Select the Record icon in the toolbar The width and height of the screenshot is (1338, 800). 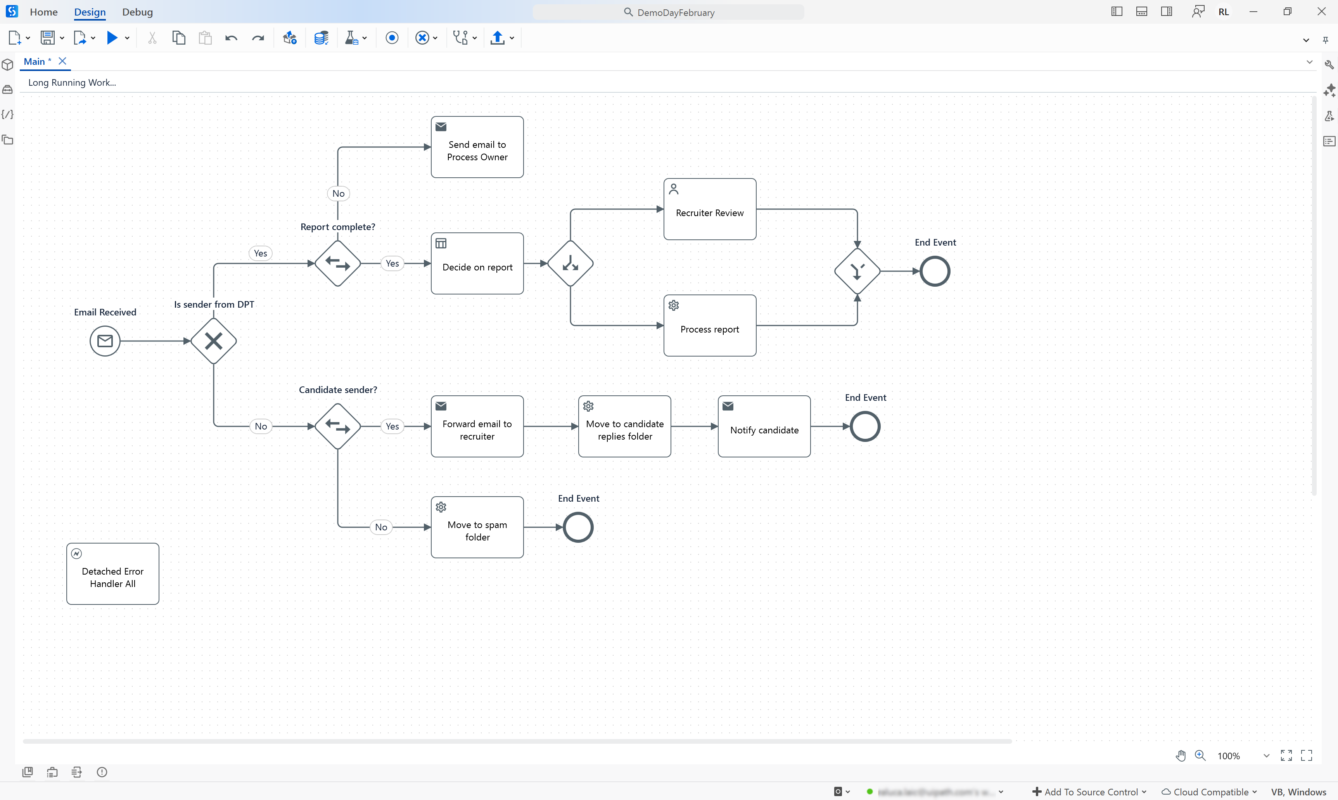[x=392, y=38]
